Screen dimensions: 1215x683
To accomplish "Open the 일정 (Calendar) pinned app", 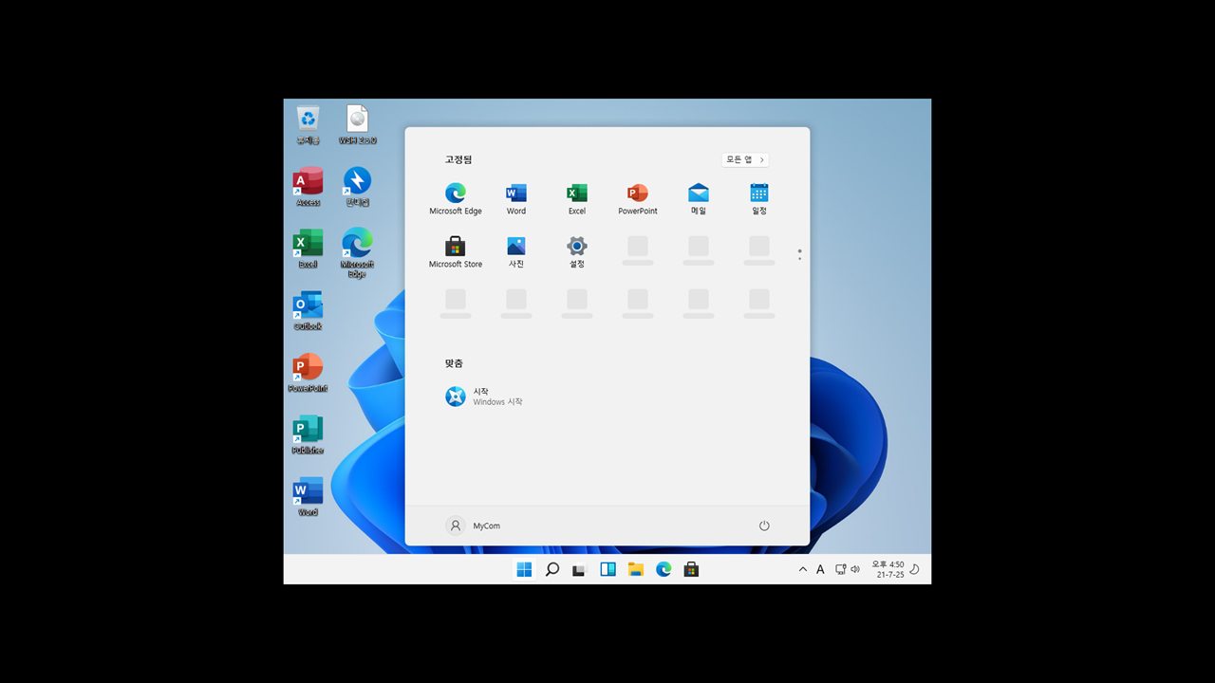I will point(759,199).
